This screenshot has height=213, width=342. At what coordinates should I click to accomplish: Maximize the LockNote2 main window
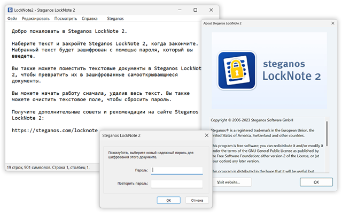(x=195, y=10)
